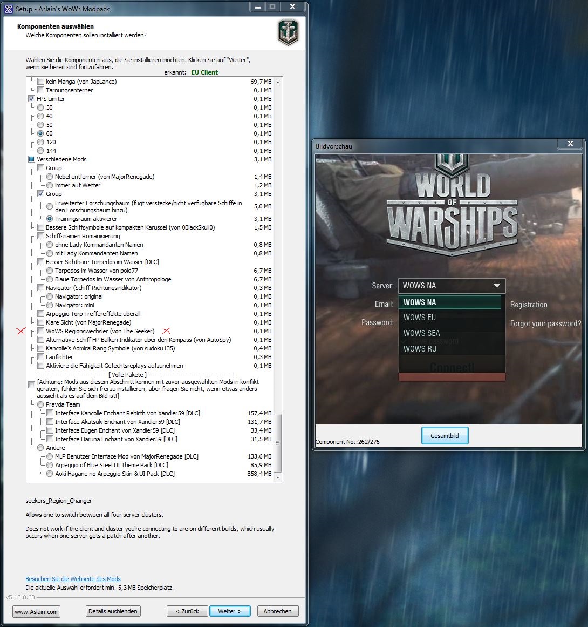This screenshot has height=627, width=588.
Task: Click the component list scroll up arrow
Action: pos(278,82)
